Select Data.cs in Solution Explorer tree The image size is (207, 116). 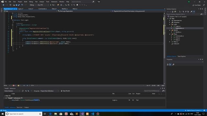pyautogui.click(x=178, y=40)
